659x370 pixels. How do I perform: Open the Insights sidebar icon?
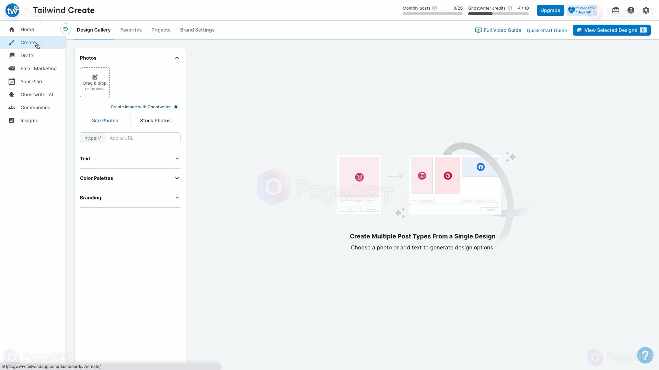(11, 120)
